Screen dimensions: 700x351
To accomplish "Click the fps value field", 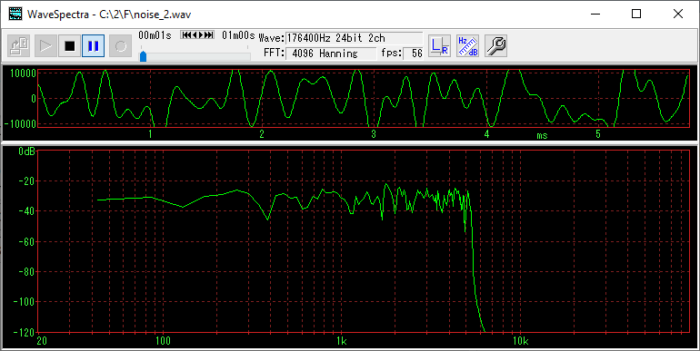I will point(414,54).
